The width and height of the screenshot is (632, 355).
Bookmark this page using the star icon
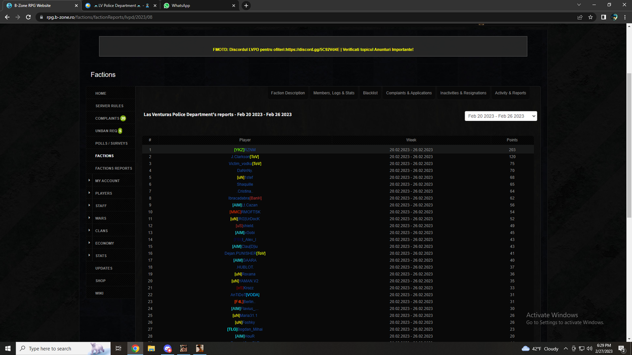[x=591, y=16]
